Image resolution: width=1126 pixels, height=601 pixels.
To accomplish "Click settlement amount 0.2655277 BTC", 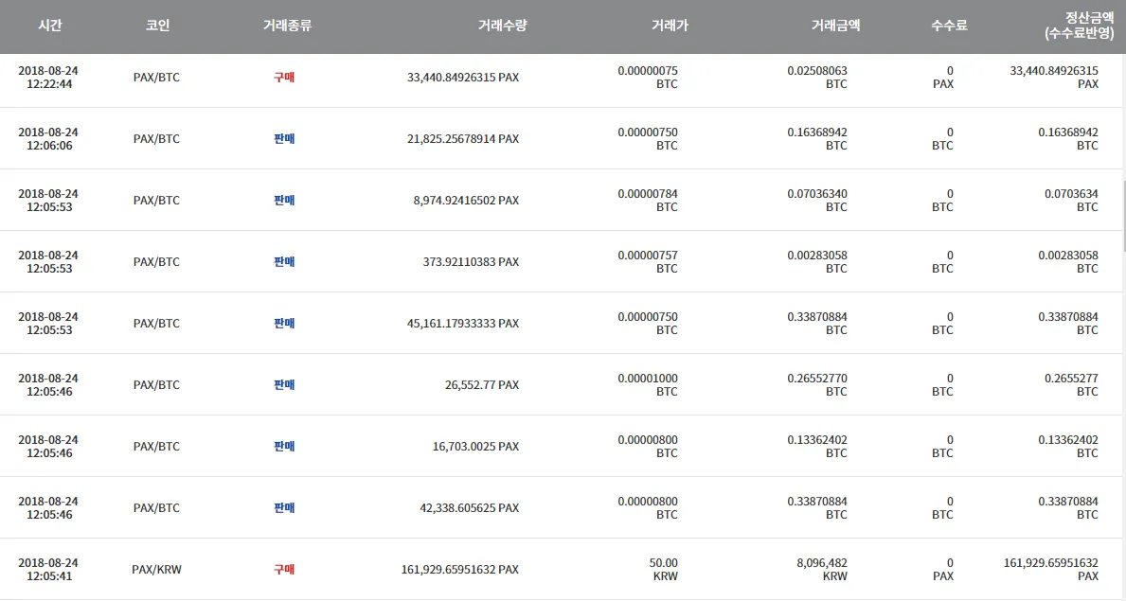I will tap(1071, 385).
